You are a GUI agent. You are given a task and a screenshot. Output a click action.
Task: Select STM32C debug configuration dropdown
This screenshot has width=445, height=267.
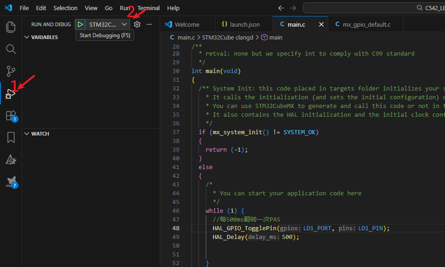(x=108, y=24)
